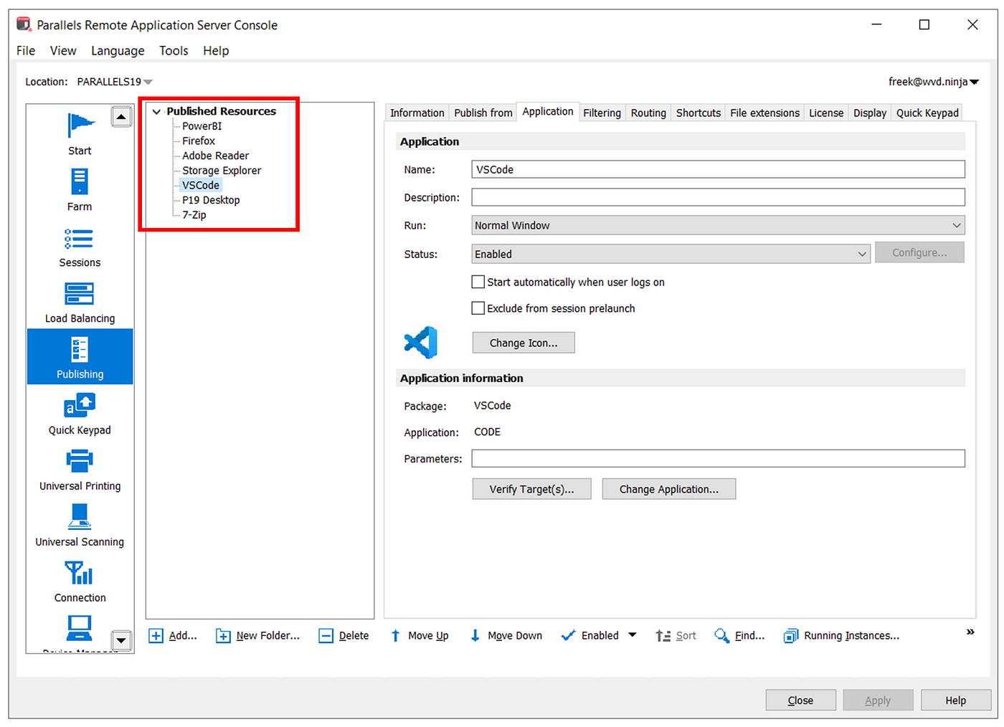Open the View menu
The image size is (1004, 727).
[63, 51]
